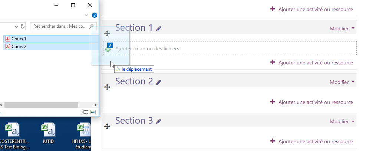Image resolution: width=369 pixels, height=151 pixels.
Task: Expand the address bar history dropdown arrow
Action: tap(16, 26)
